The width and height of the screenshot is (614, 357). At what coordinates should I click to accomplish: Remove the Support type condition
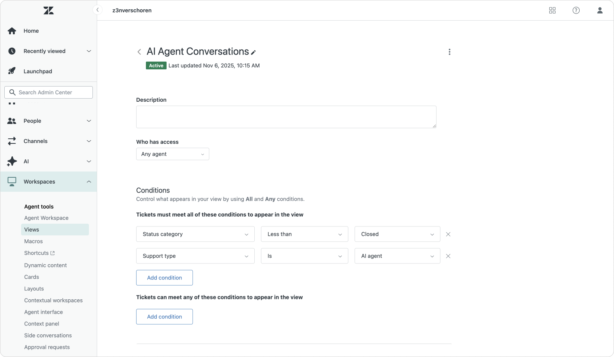(x=448, y=256)
